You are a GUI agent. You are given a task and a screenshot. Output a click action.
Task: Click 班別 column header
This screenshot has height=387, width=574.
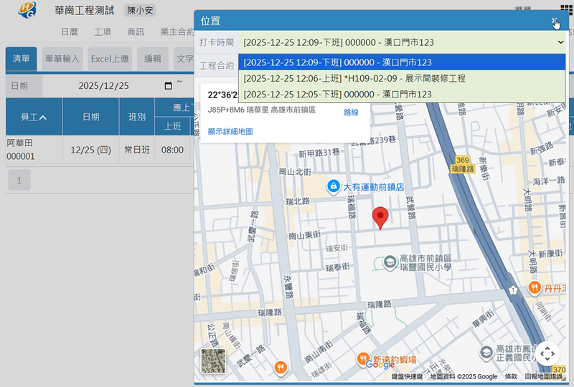137,117
